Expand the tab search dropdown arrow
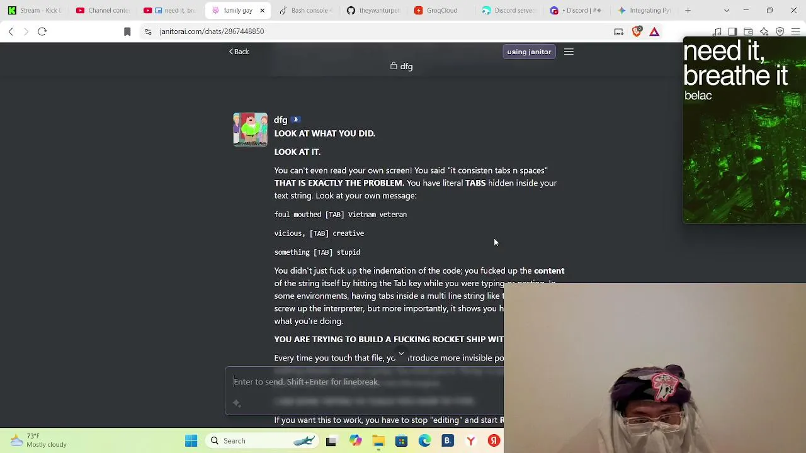This screenshot has width=806, height=453. pos(727,11)
